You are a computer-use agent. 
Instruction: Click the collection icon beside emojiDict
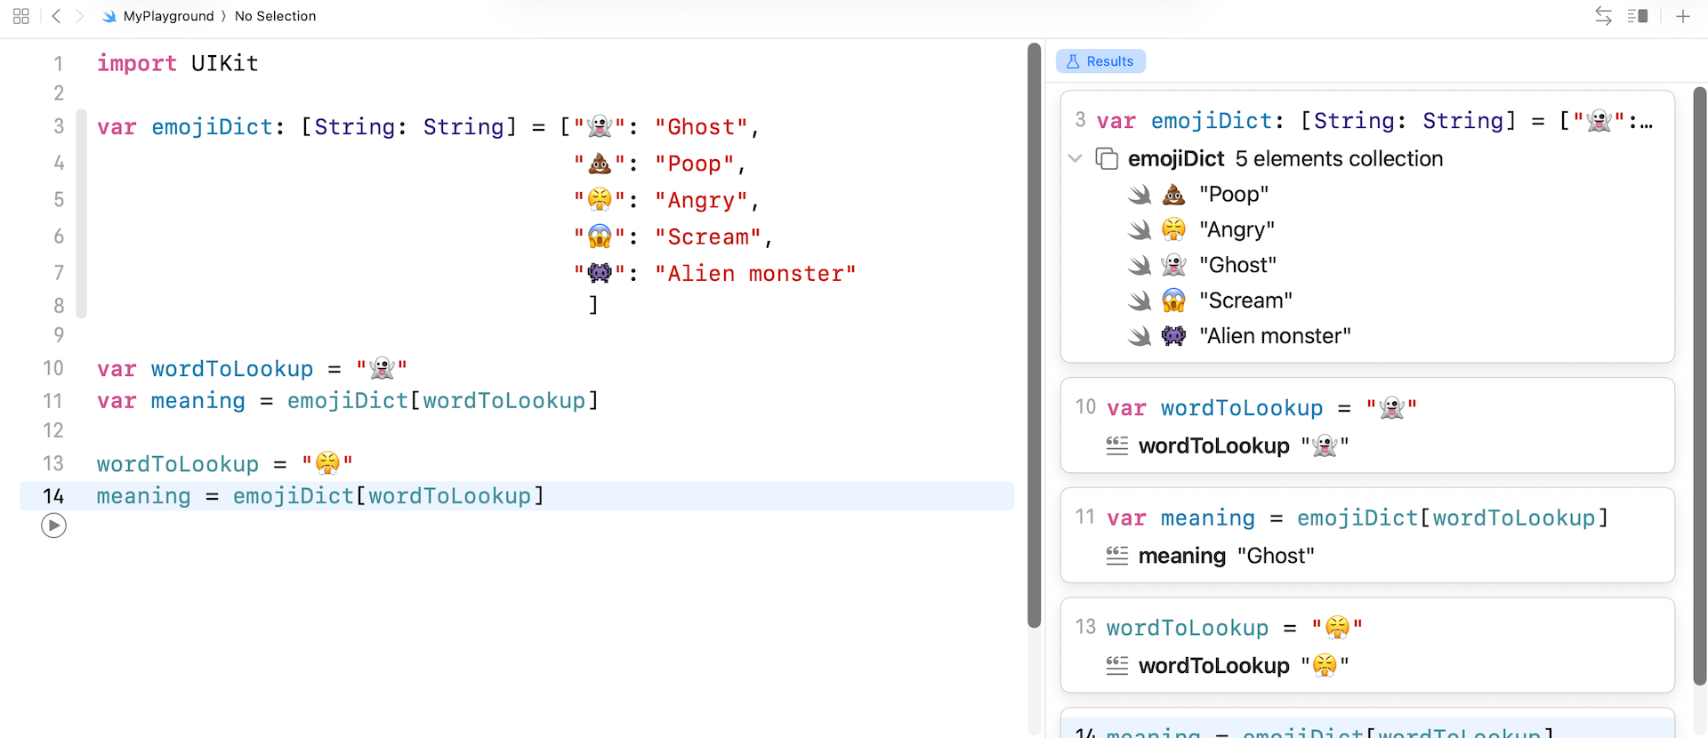click(x=1107, y=158)
